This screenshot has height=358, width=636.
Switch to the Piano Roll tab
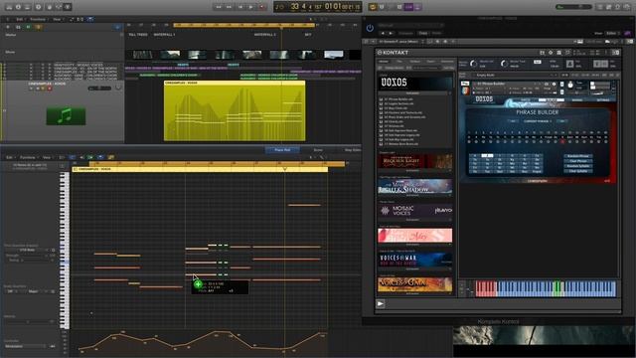point(282,150)
